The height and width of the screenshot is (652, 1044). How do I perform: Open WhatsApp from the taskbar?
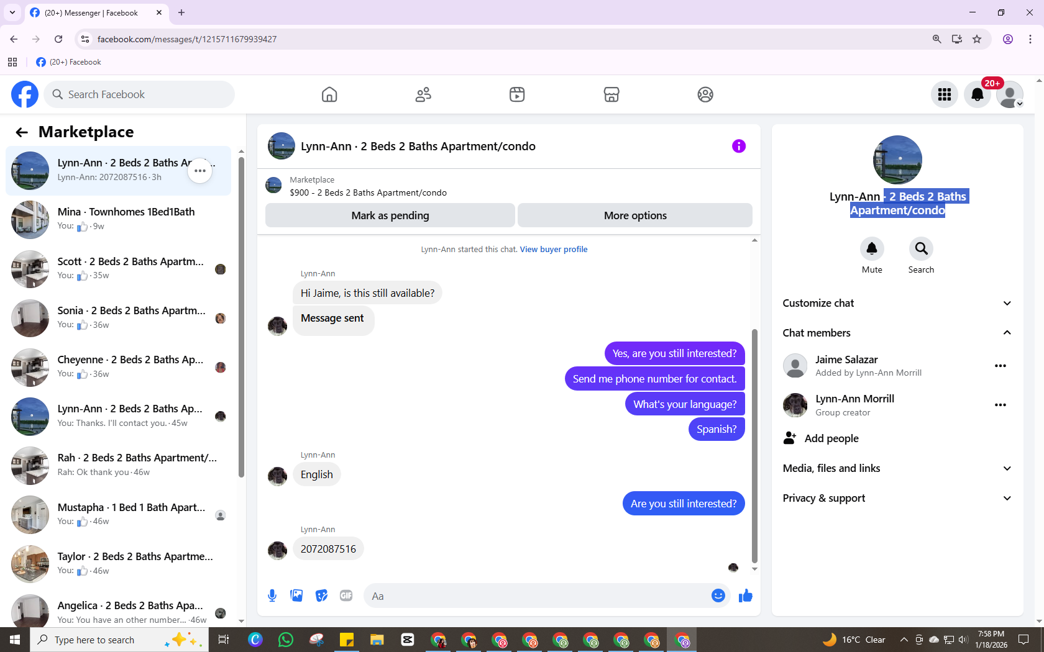pos(286,640)
